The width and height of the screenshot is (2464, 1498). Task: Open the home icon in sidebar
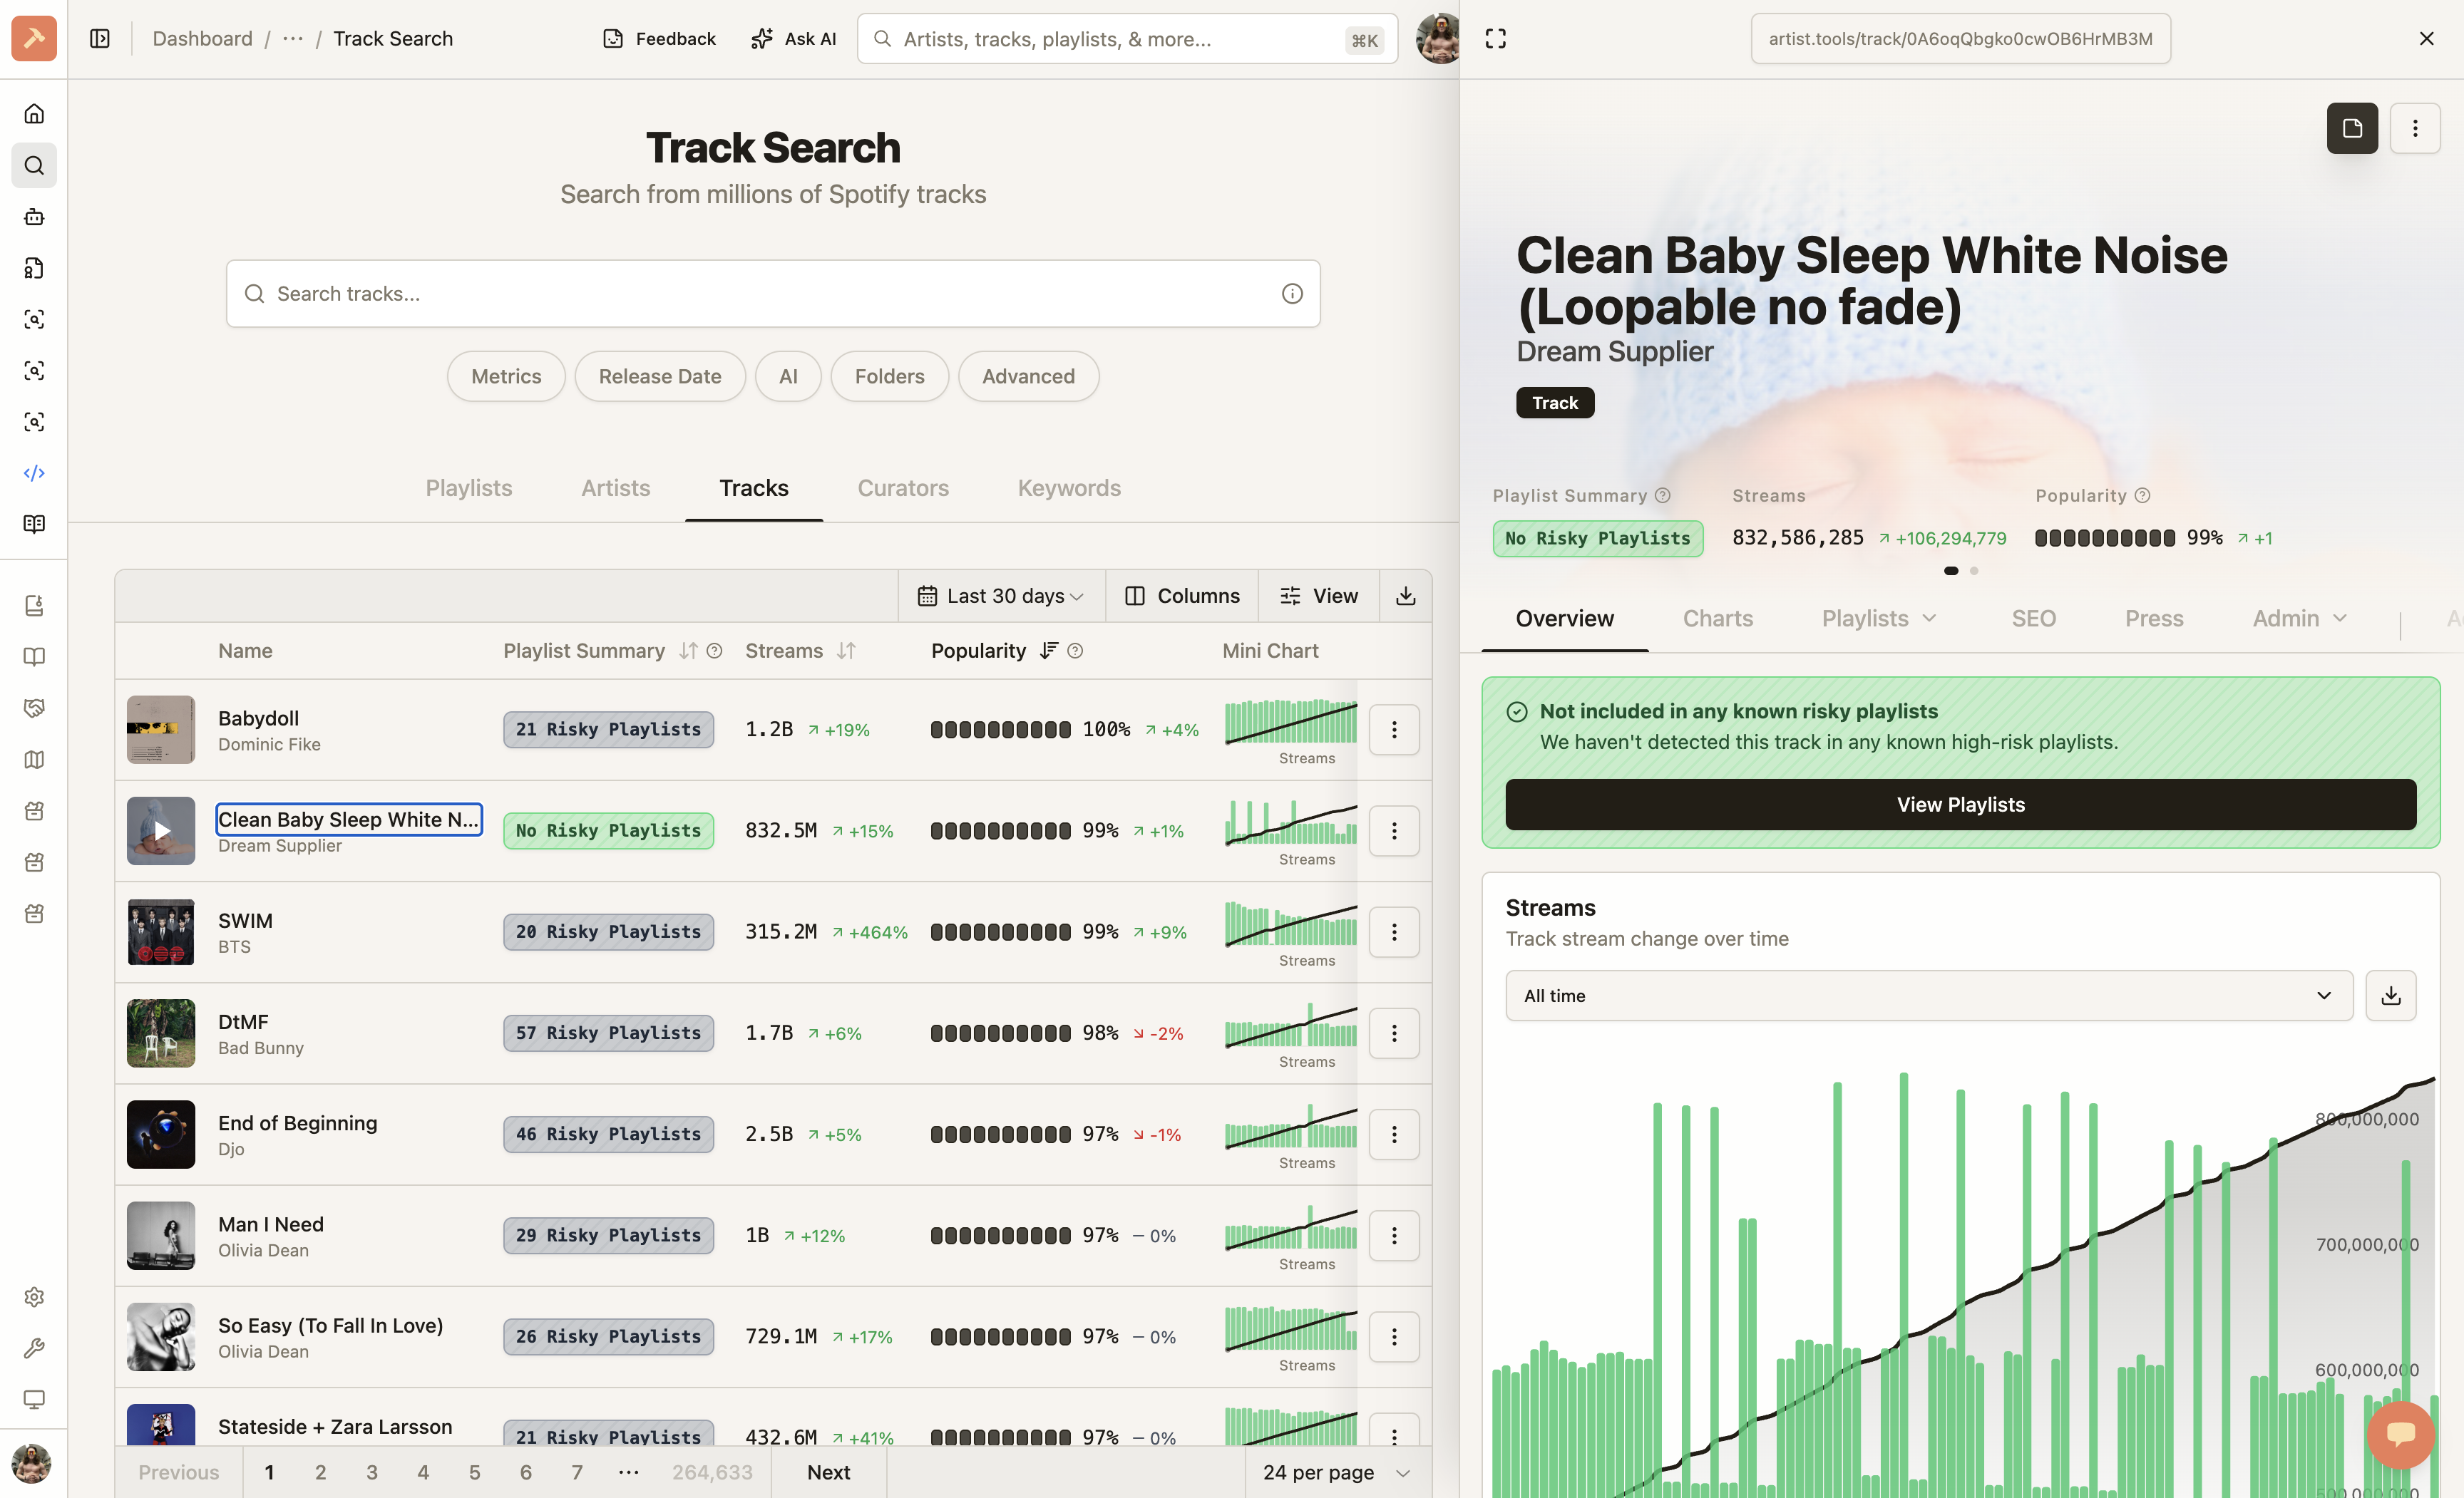pyautogui.click(x=34, y=114)
